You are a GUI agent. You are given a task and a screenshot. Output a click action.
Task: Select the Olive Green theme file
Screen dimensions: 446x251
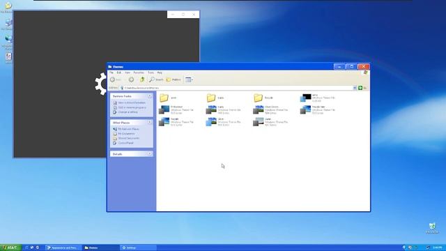coord(270,110)
